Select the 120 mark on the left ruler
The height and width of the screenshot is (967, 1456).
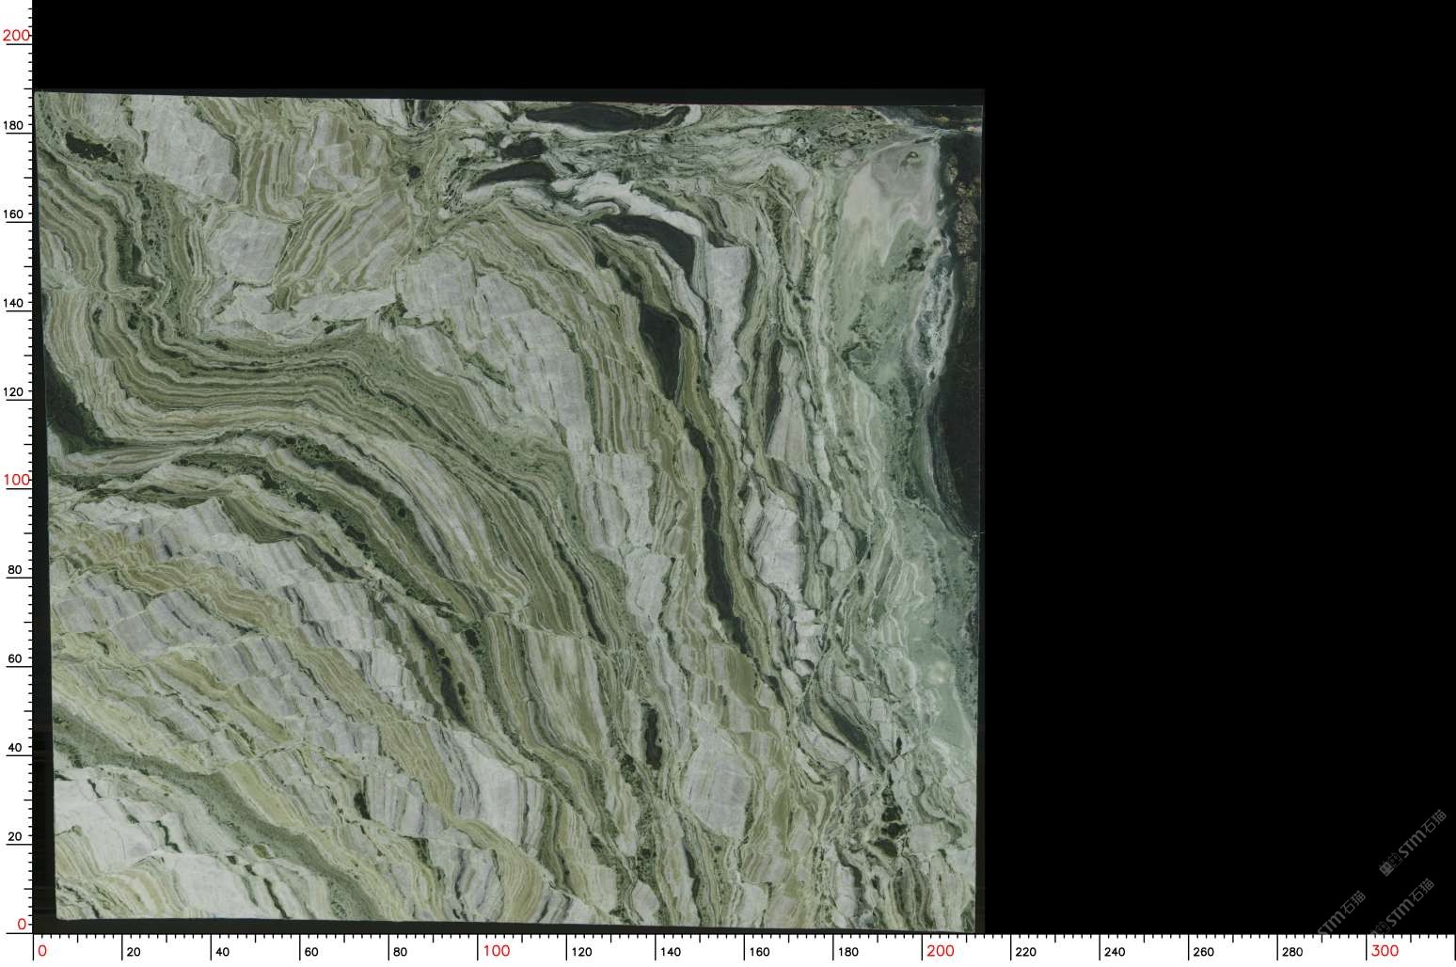coord(16,392)
